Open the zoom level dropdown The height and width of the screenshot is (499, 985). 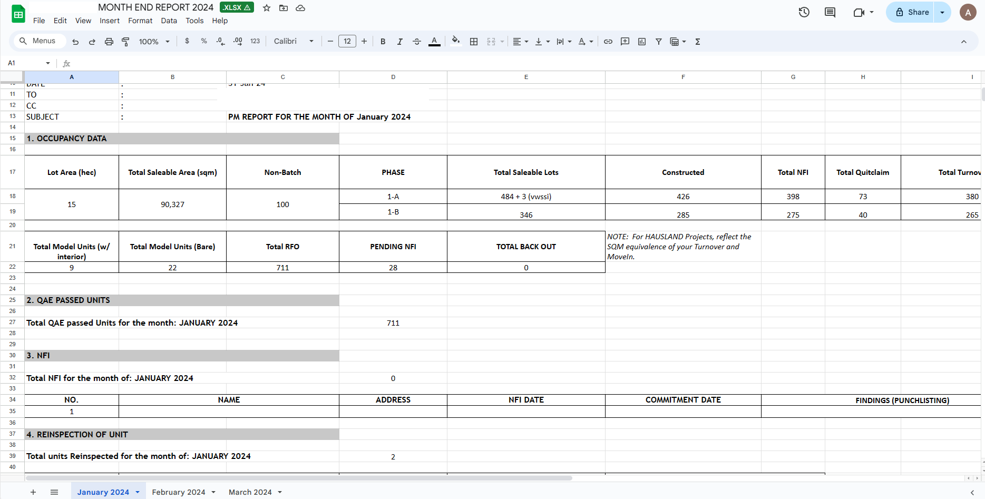click(x=154, y=42)
